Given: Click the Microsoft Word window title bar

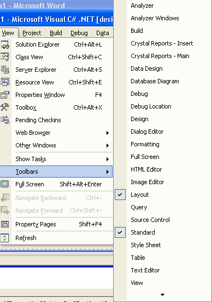Looking at the screenshot, I should tap(56, 5).
